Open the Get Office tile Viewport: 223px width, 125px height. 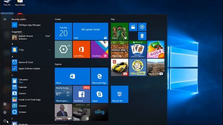[x=82, y=49]
